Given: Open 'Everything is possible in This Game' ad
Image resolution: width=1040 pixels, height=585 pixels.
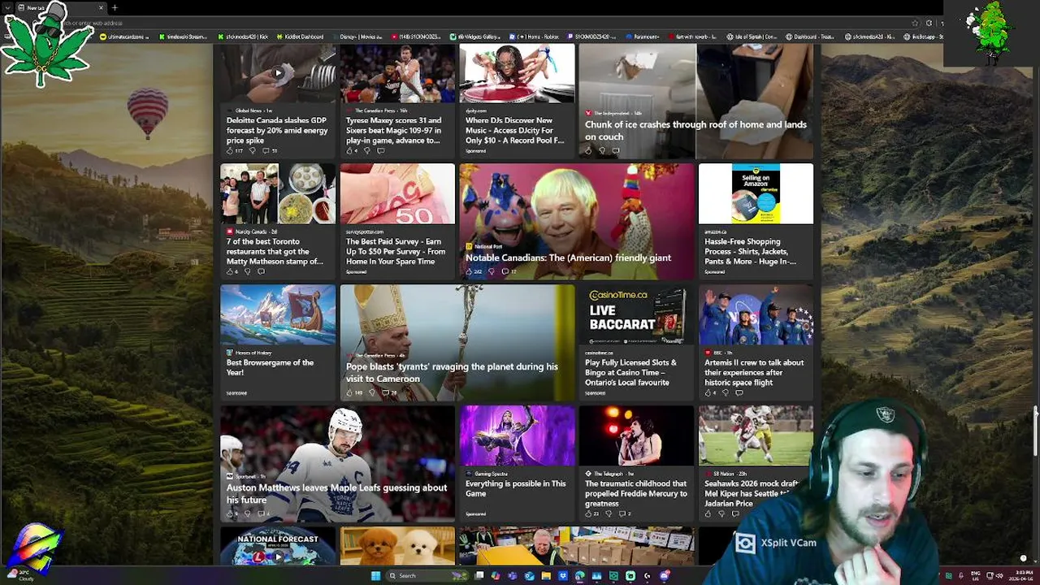Looking at the screenshot, I should pyautogui.click(x=515, y=488).
